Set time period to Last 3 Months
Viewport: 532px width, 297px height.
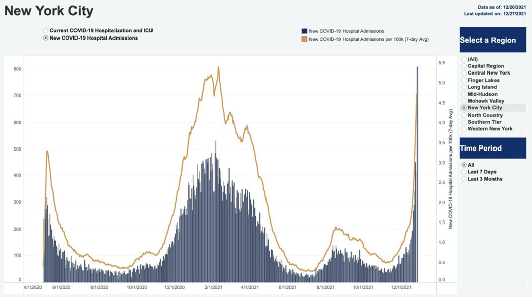(x=464, y=179)
